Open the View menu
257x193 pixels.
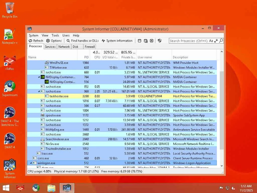coord(45,35)
